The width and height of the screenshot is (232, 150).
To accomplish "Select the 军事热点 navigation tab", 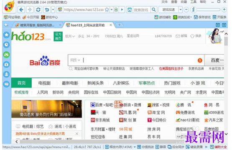I will (147, 83).
